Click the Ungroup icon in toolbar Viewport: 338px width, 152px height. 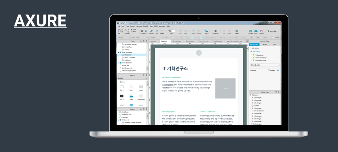198,31
